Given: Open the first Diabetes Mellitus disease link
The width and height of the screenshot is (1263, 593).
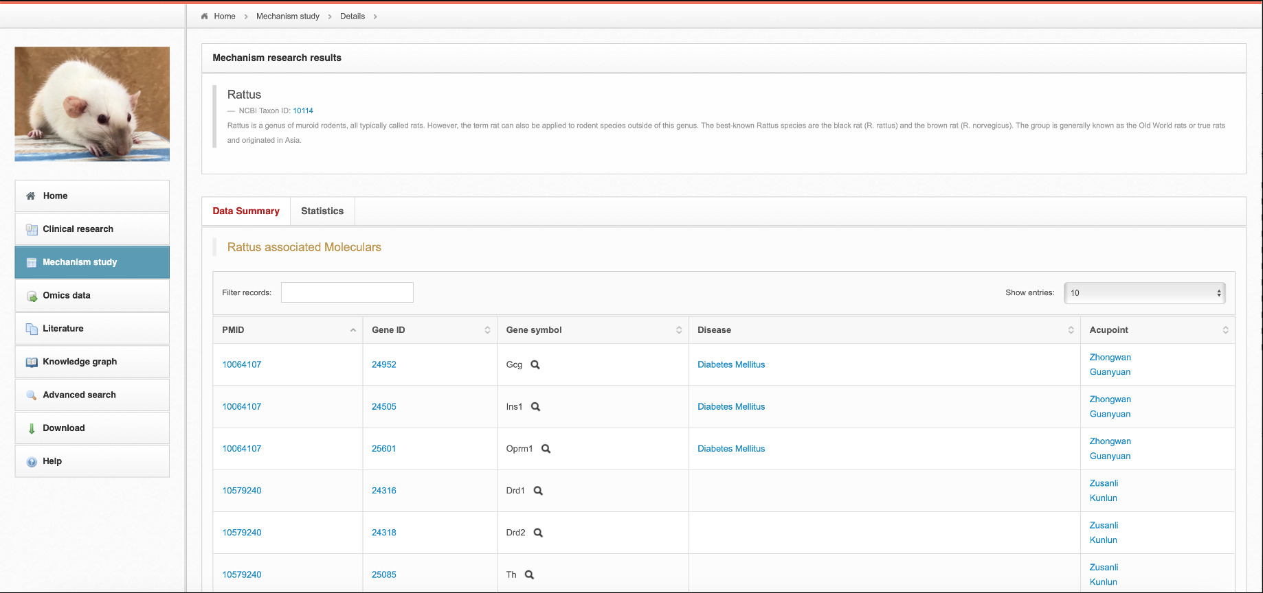Looking at the screenshot, I should pos(730,365).
